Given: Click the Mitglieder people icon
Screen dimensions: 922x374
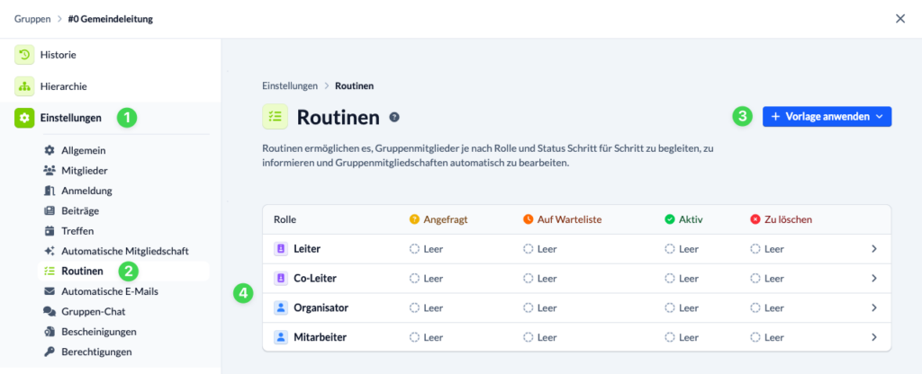Looking at the screenshot, I should [50, 170].
